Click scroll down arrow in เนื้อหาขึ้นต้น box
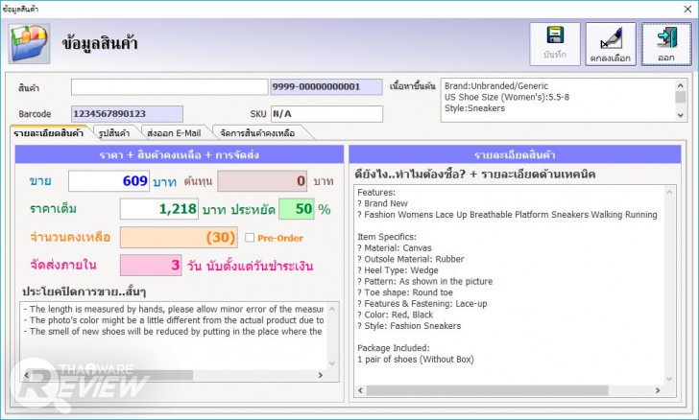Viewport: 699px width, 420px height. pyautogui.click(x=680, y=115)
